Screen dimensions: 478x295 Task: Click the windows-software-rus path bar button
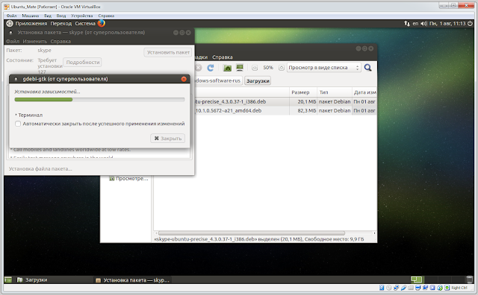pyautogui.click(x=218, y=80)
